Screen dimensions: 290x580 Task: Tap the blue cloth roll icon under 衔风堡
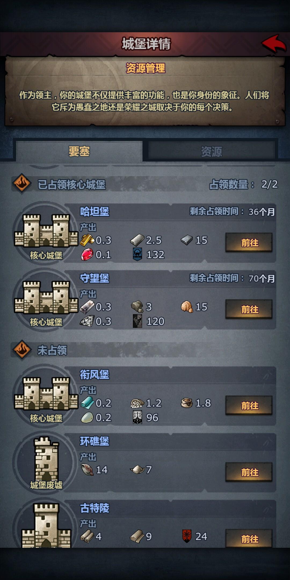coord(87,403)
